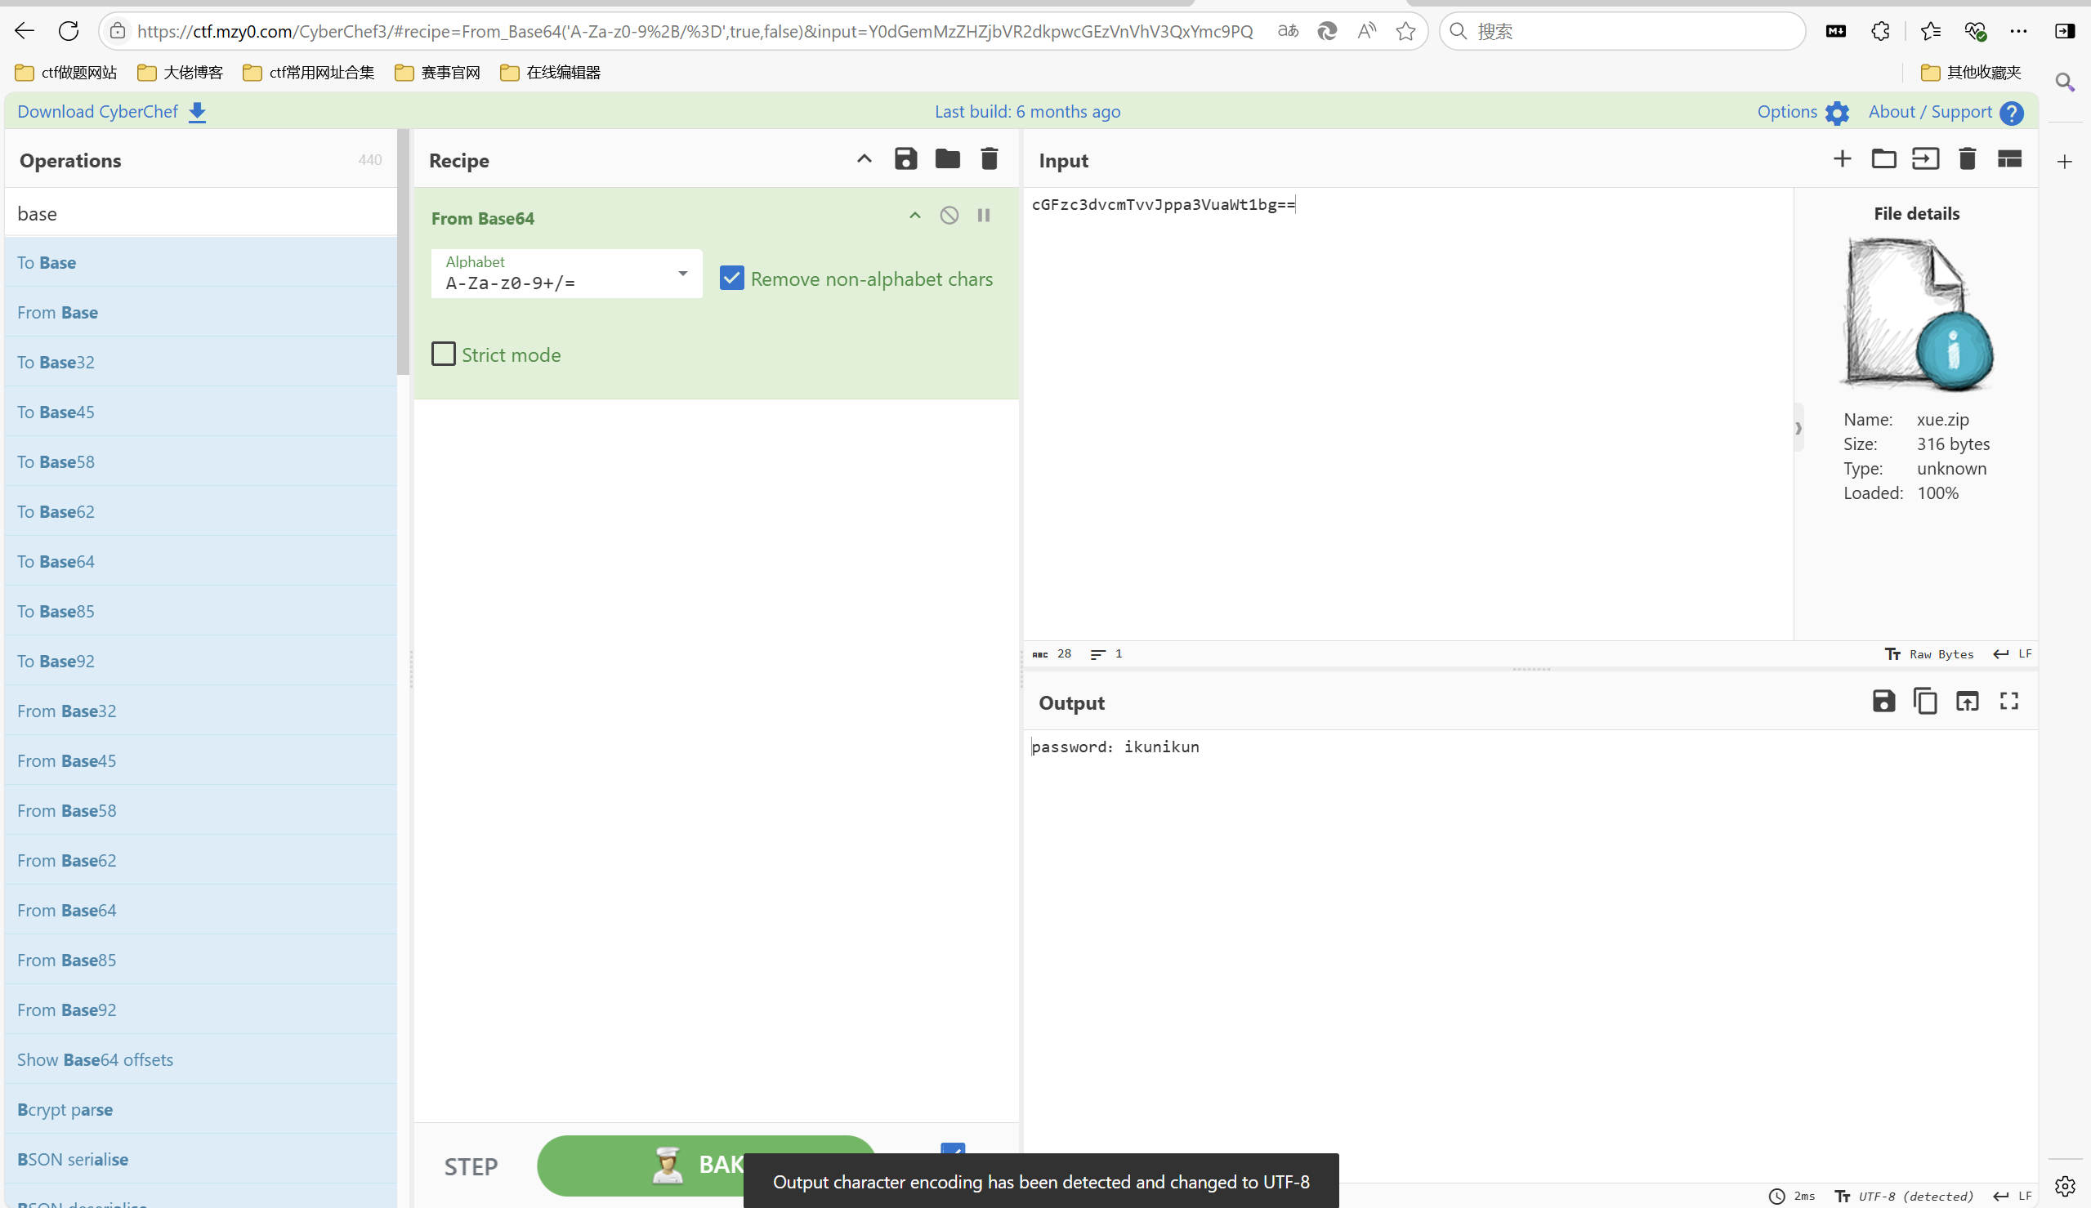Disable the From Base64 operation
The height and width of the screenshot is (1208, 2091).
tap(949, 216)
